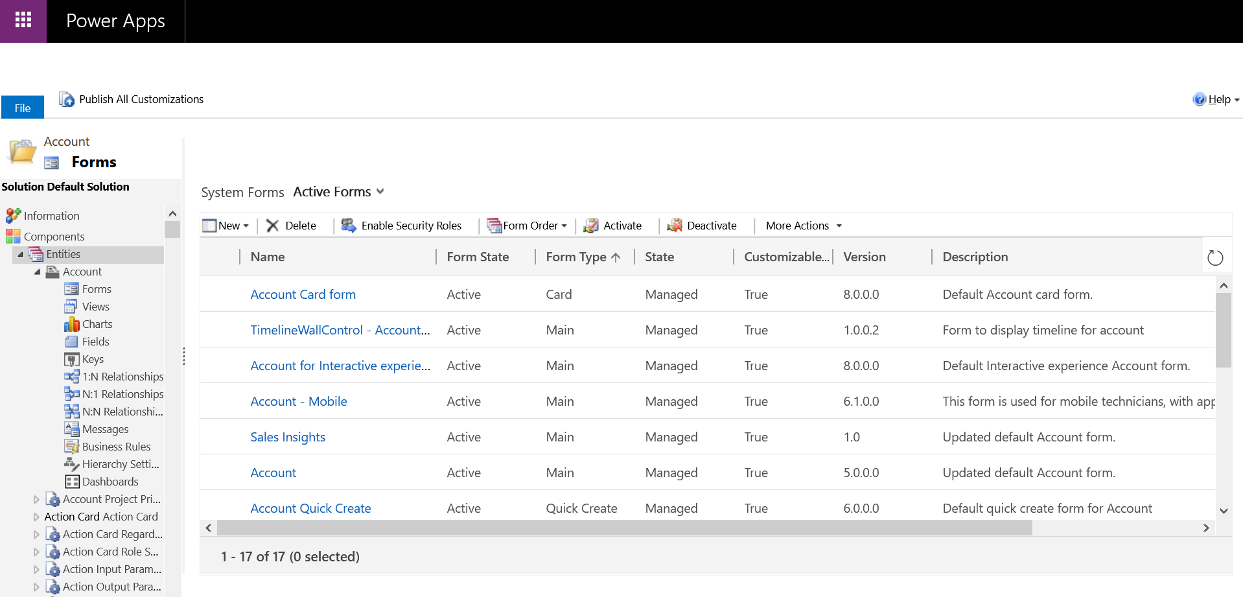Open the File menu tab
The height and width of the screenshot is (597, 1243).
[x=23, y=108]
